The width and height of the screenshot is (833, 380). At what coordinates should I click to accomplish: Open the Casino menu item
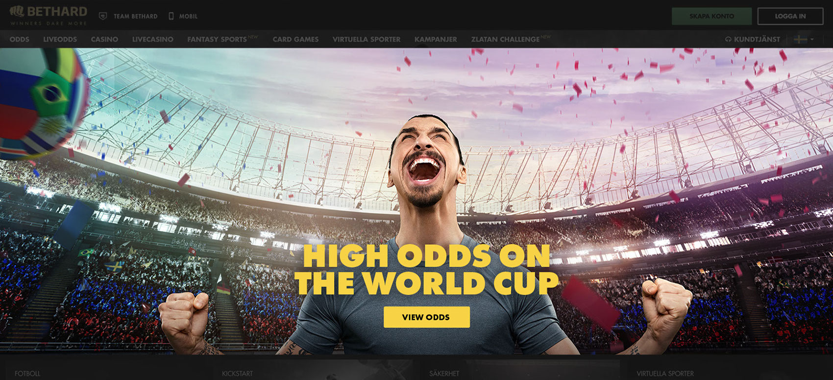tap(104, 39)
